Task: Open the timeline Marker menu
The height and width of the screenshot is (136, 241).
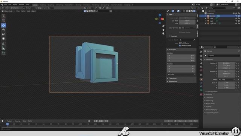Action: [30, 121]
